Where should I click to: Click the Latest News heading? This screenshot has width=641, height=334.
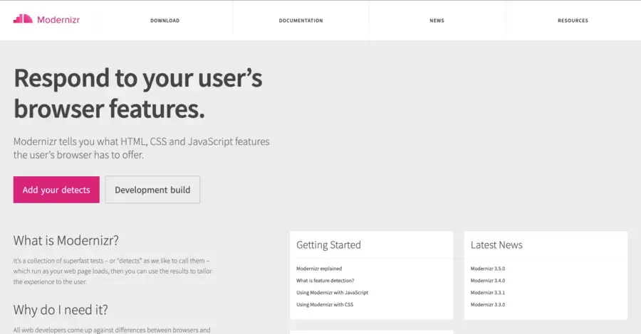tap(496, 244)
